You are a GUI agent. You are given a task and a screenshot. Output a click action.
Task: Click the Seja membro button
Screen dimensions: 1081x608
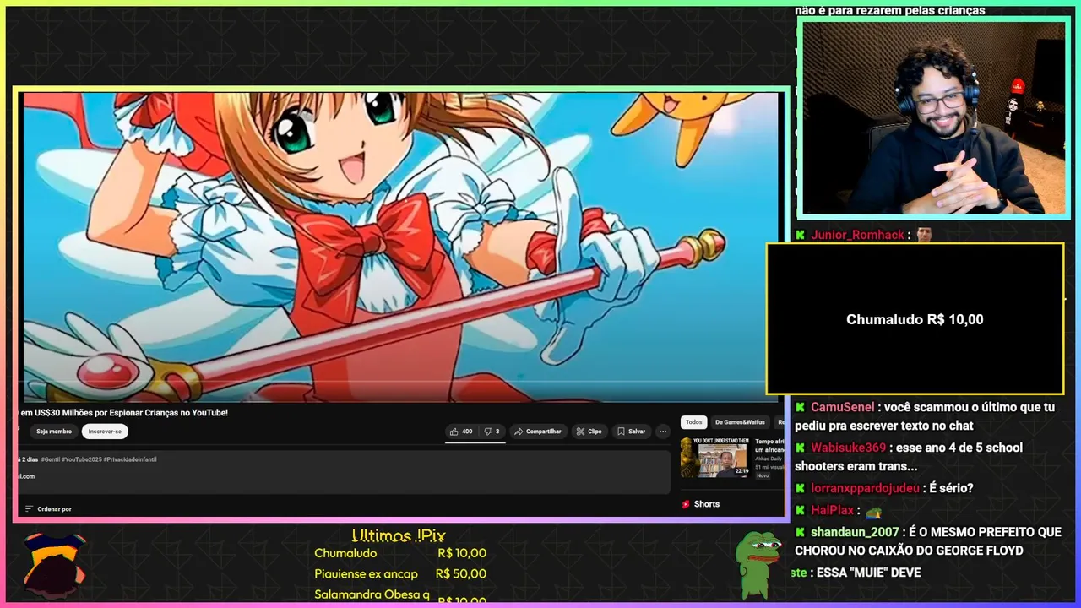(x=54, y=432)
